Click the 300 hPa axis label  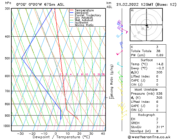click(8, 9)
